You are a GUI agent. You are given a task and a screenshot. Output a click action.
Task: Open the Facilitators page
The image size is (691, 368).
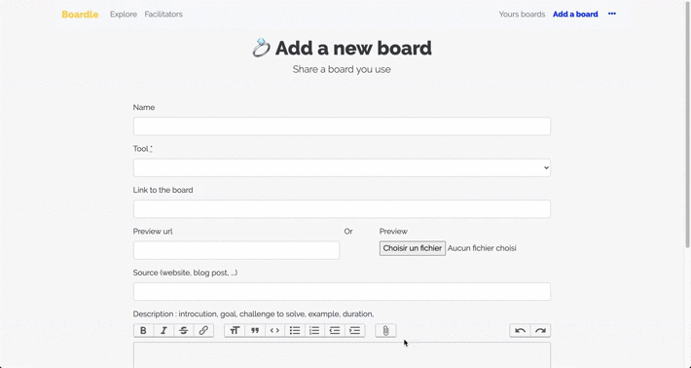tap(164, 14)
